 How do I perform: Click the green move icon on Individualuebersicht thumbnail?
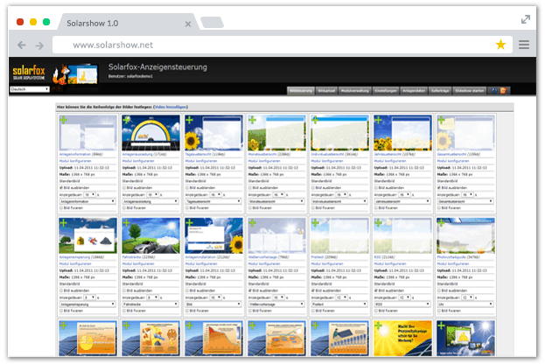(315, 120)
